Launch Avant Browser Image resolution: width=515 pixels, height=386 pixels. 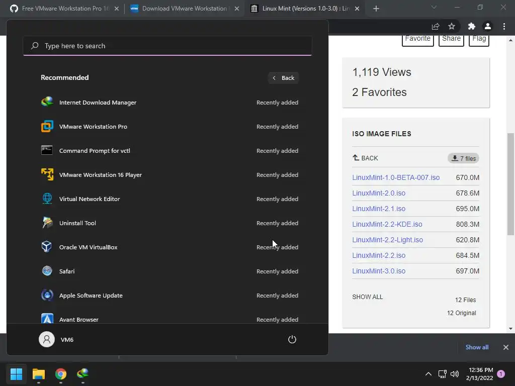tap(169, 319)
